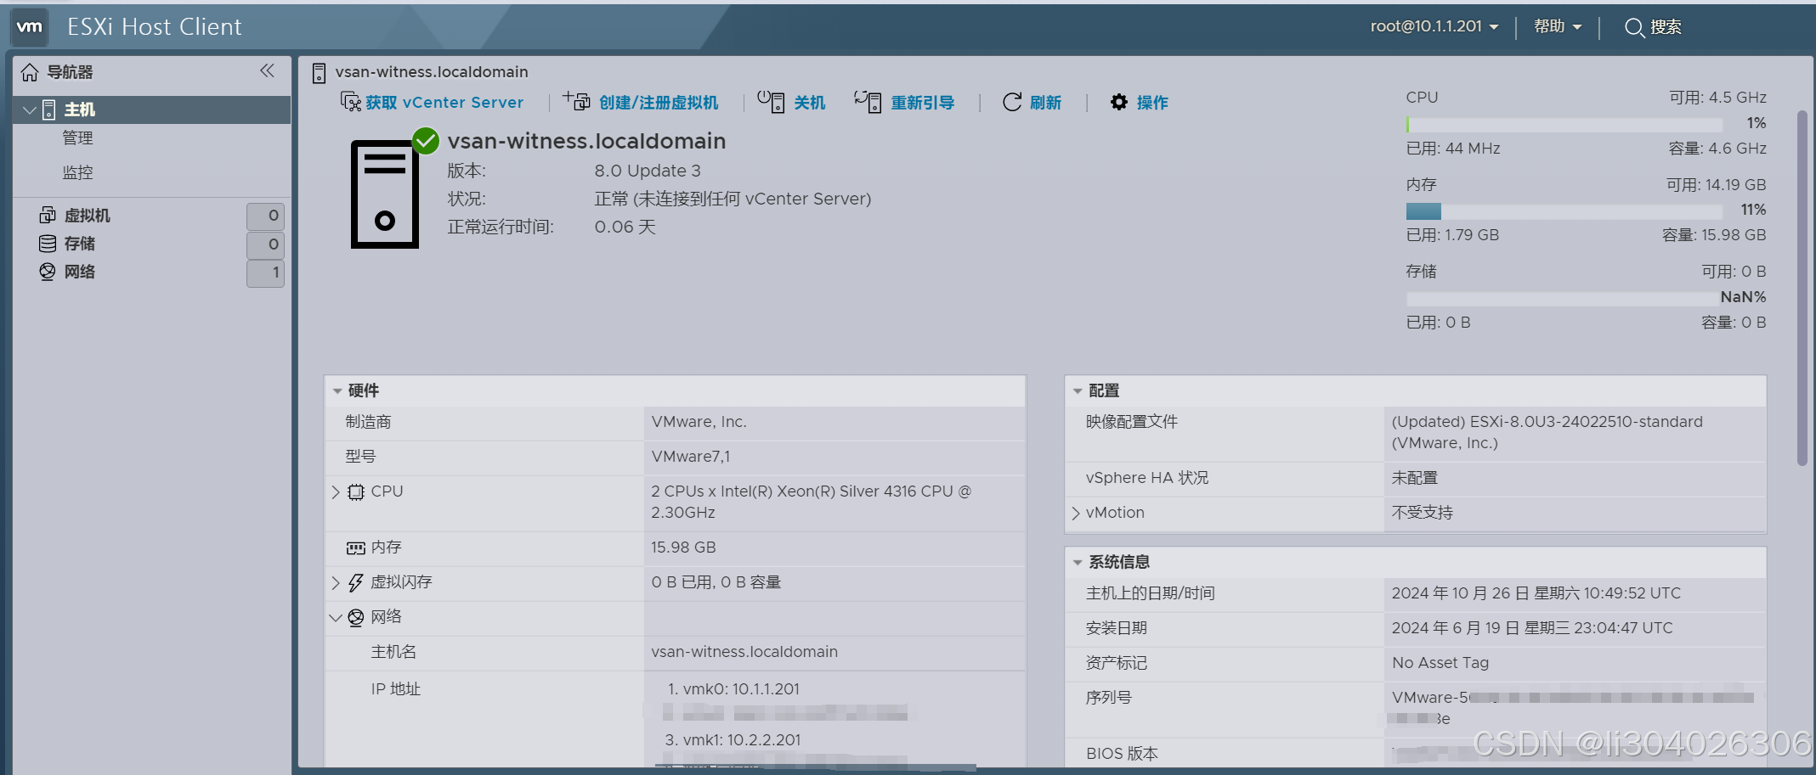Click the '8.0 Update 3' version value
The image size is (1816, 775).
click(648, 171)
